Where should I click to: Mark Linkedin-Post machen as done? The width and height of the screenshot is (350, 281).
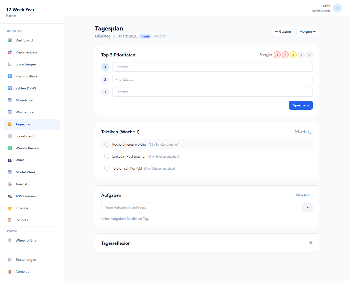[107, 156]
